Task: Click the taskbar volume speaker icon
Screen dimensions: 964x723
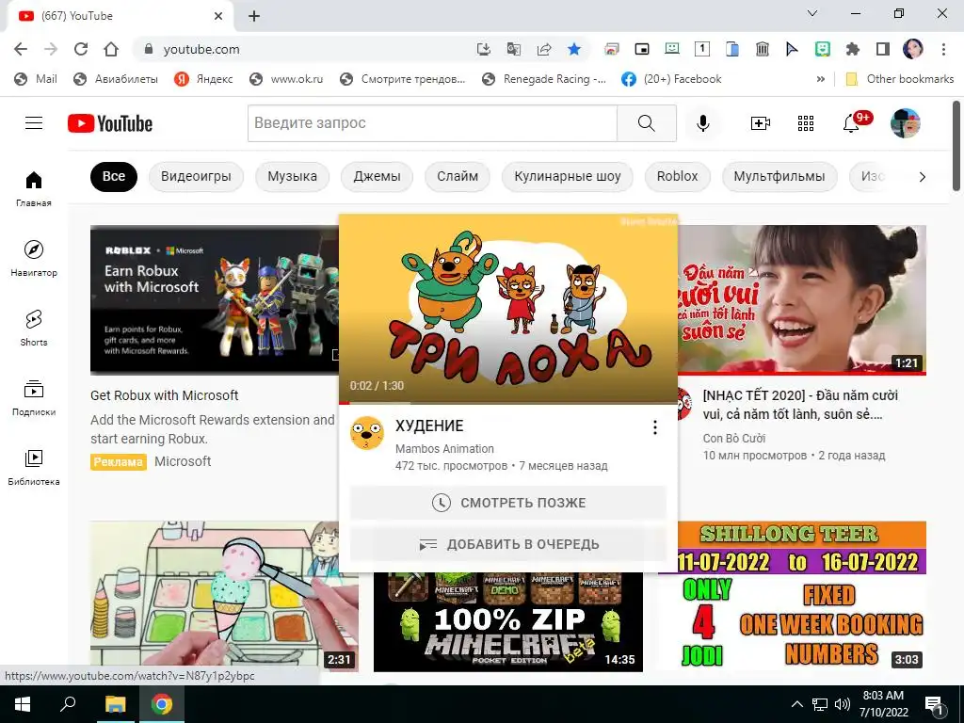Action: [x=843, y=704]
